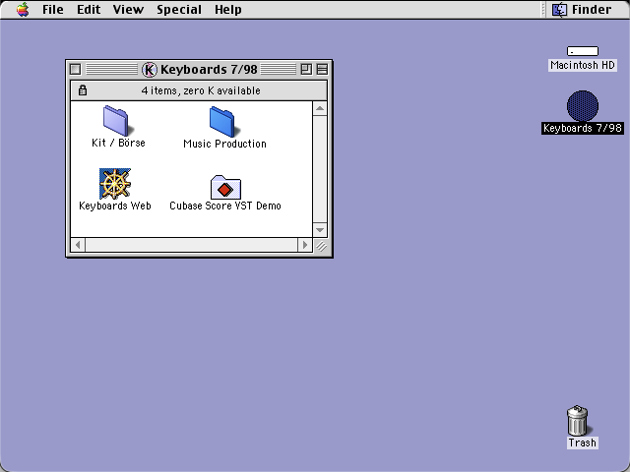630x472 pixels.
Task: Click the window resize grip corner
Action: 321,245
